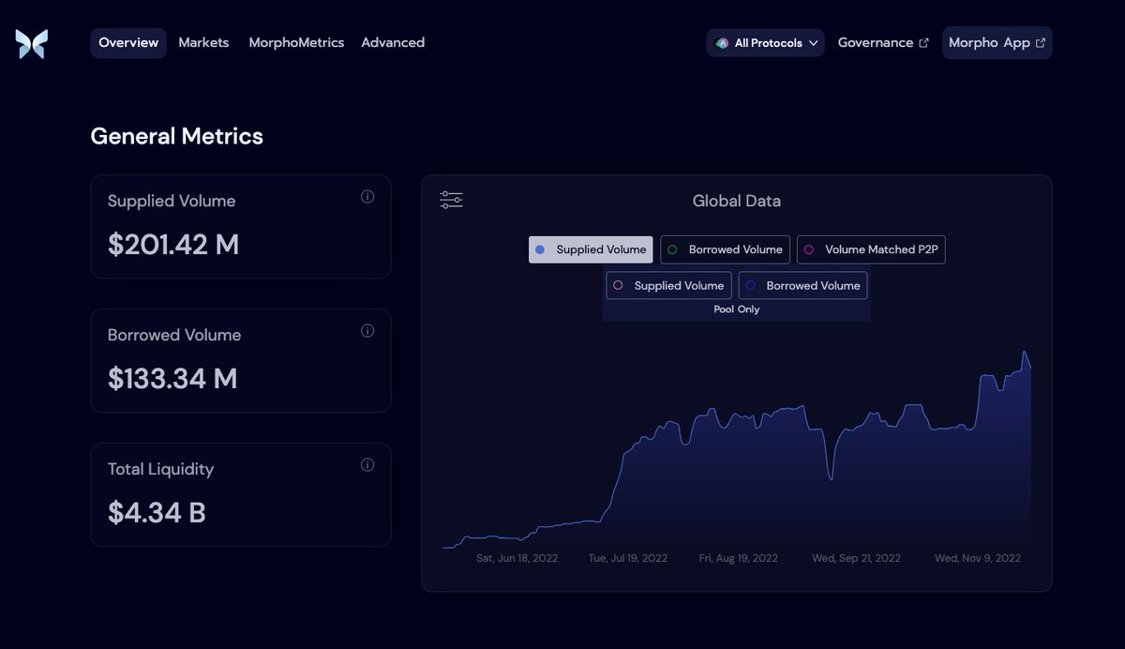
Task: Enable Pool Only Supplied Volume series
Action: click(x=668, y=285)
